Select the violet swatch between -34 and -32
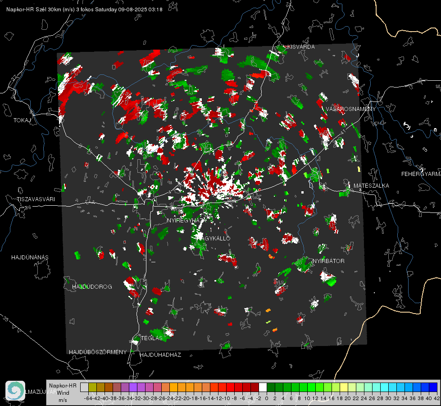 coord(133,387)
